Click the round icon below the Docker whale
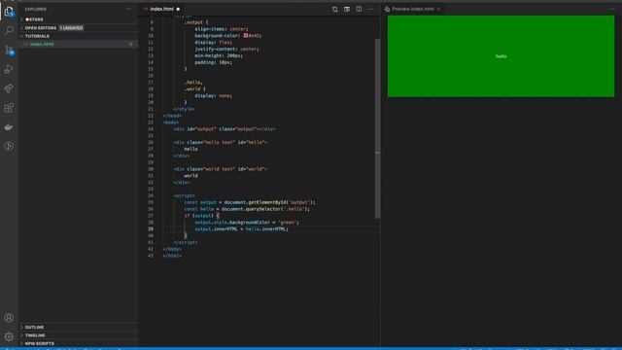The width and height of the screenshot is (622, 350). click(9, 146)
